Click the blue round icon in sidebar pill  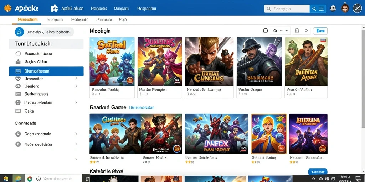click(19, 32)
